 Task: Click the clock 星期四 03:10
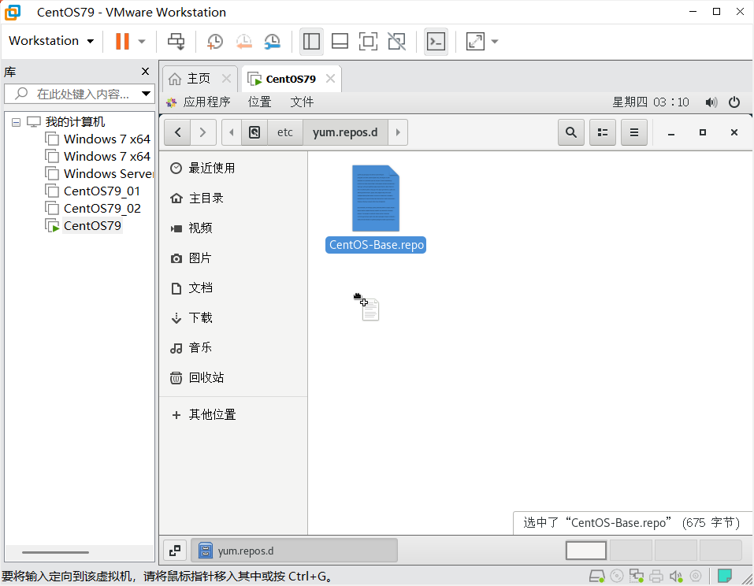pyautogui.click(x=651, y=102)
